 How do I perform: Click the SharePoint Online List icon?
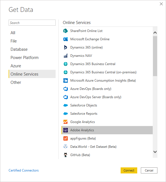click(x=66, y=31)
